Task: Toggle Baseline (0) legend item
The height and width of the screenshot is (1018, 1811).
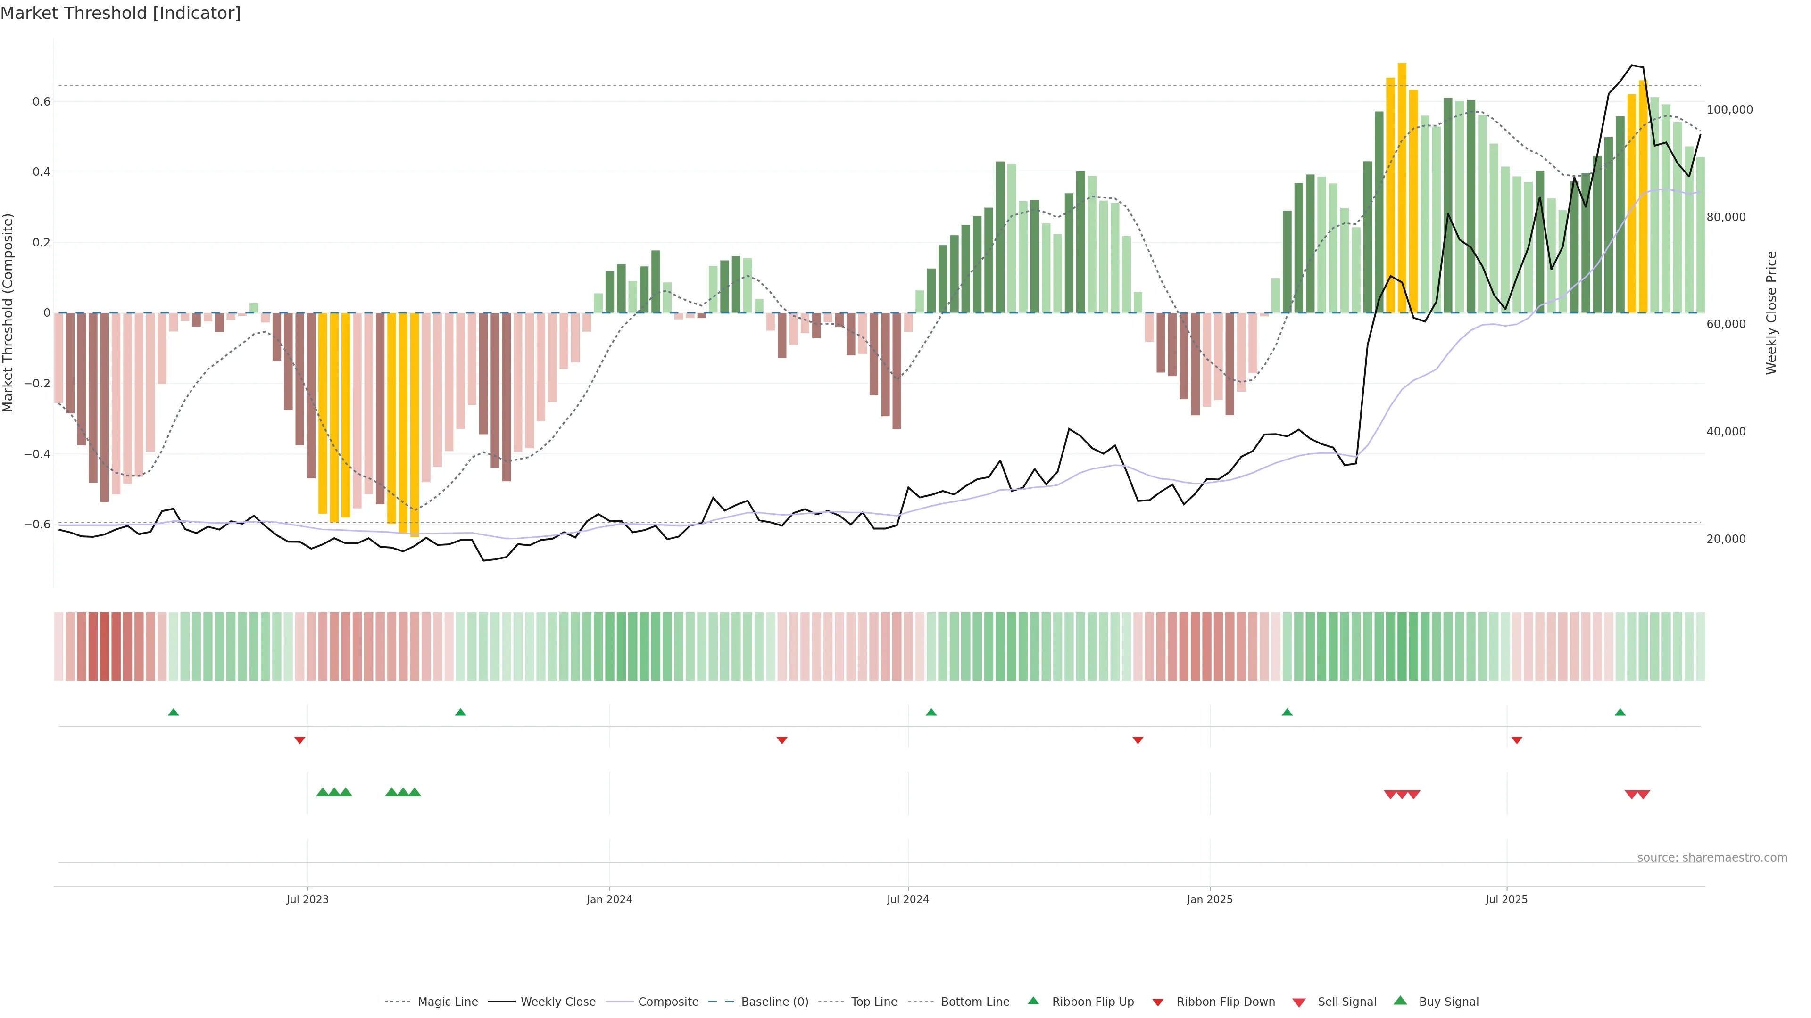Action: pos(774,1002)
